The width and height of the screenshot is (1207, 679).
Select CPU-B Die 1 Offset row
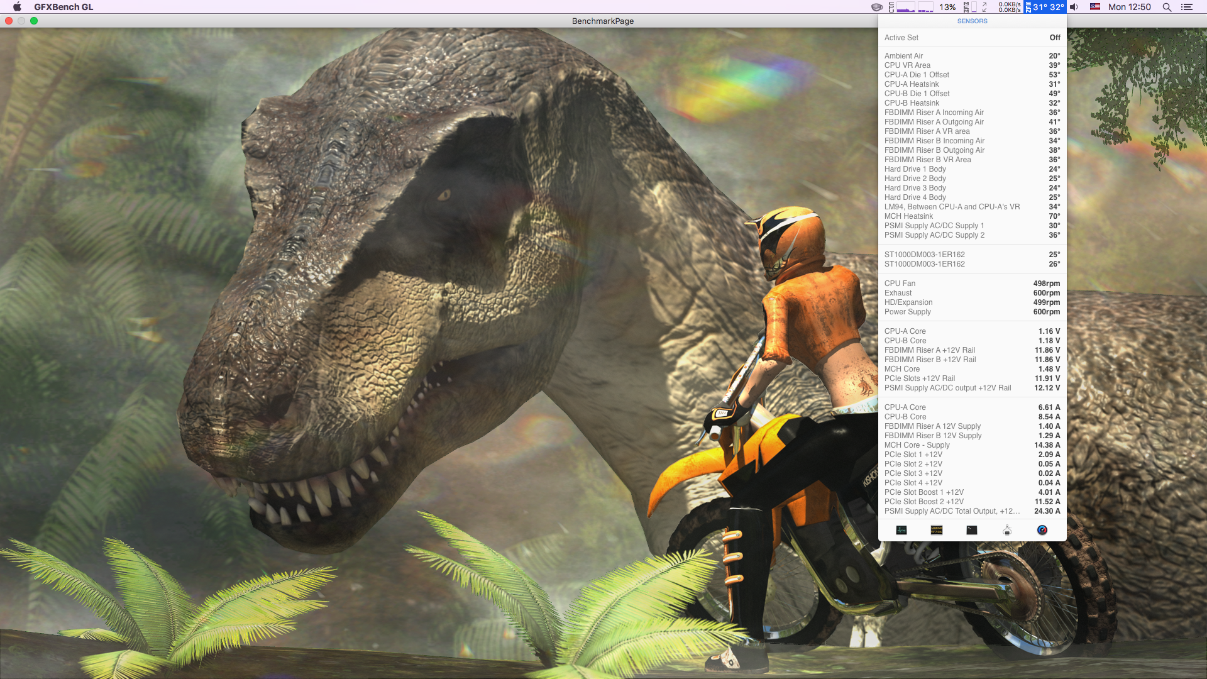click(x=972, y=94)
